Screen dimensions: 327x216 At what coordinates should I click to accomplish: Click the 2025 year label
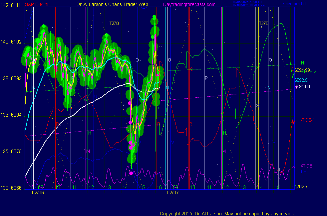pos(302,186)
